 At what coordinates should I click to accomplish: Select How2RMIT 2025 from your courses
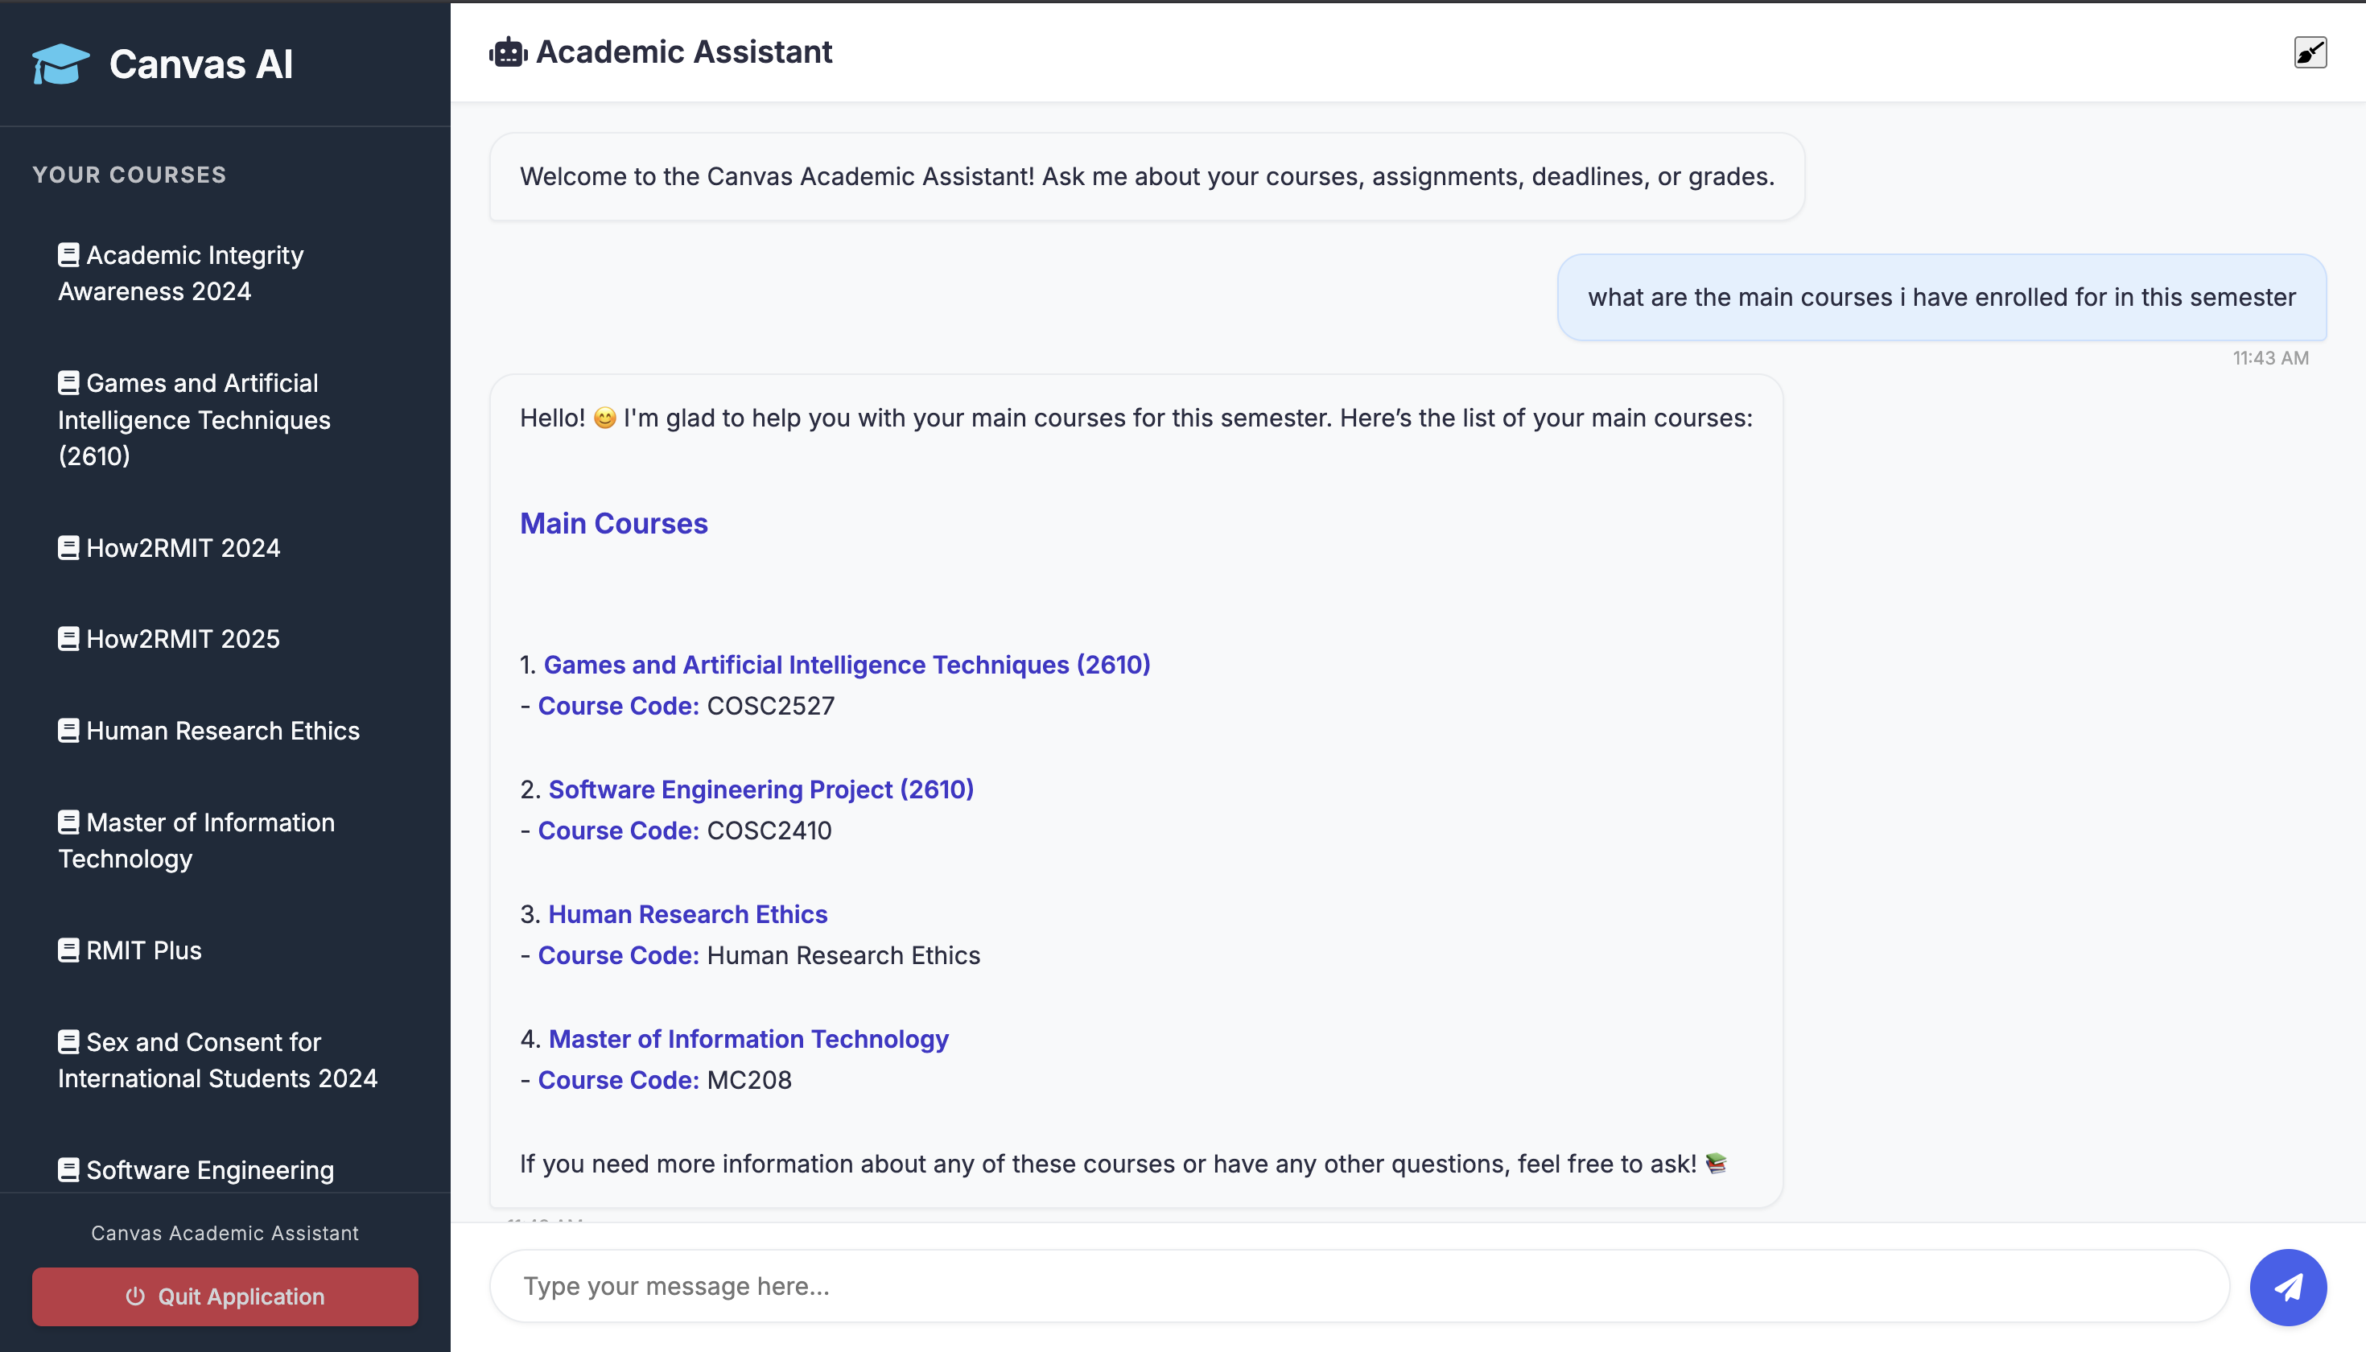[x=182, y=638]
